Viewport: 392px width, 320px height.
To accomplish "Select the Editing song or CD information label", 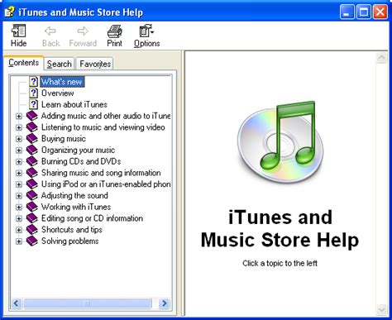I will (92, 218).
